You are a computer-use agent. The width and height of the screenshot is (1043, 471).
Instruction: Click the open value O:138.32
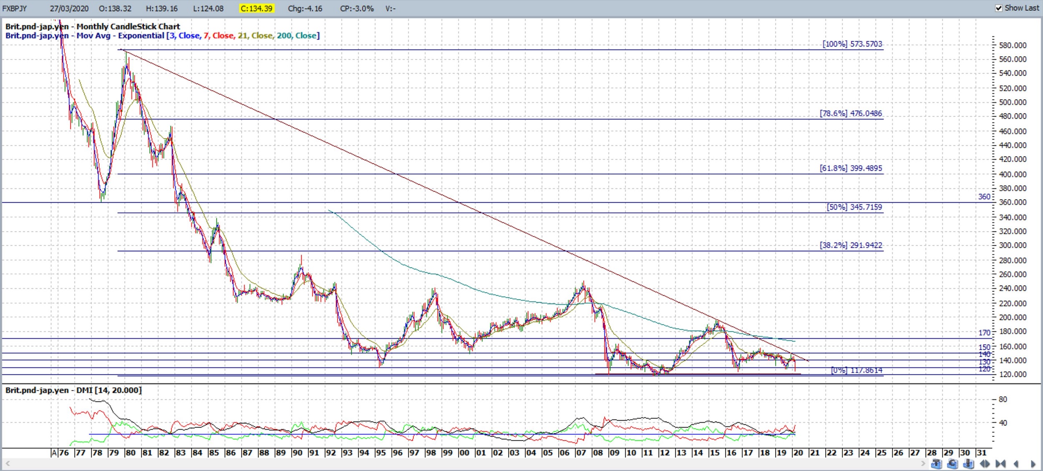coord(115,8)
